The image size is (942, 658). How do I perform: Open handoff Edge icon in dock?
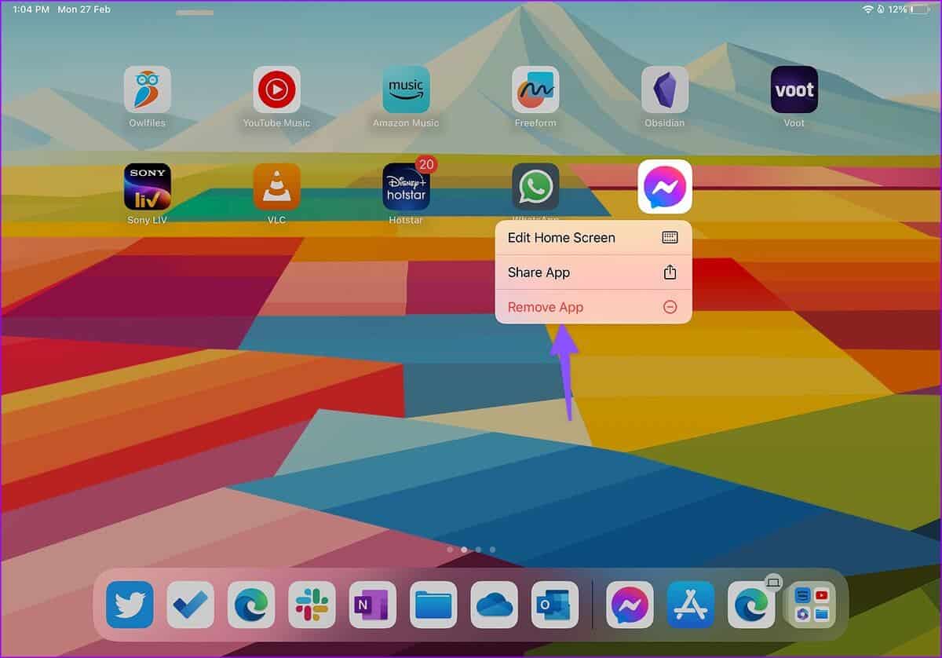(751, 605)
